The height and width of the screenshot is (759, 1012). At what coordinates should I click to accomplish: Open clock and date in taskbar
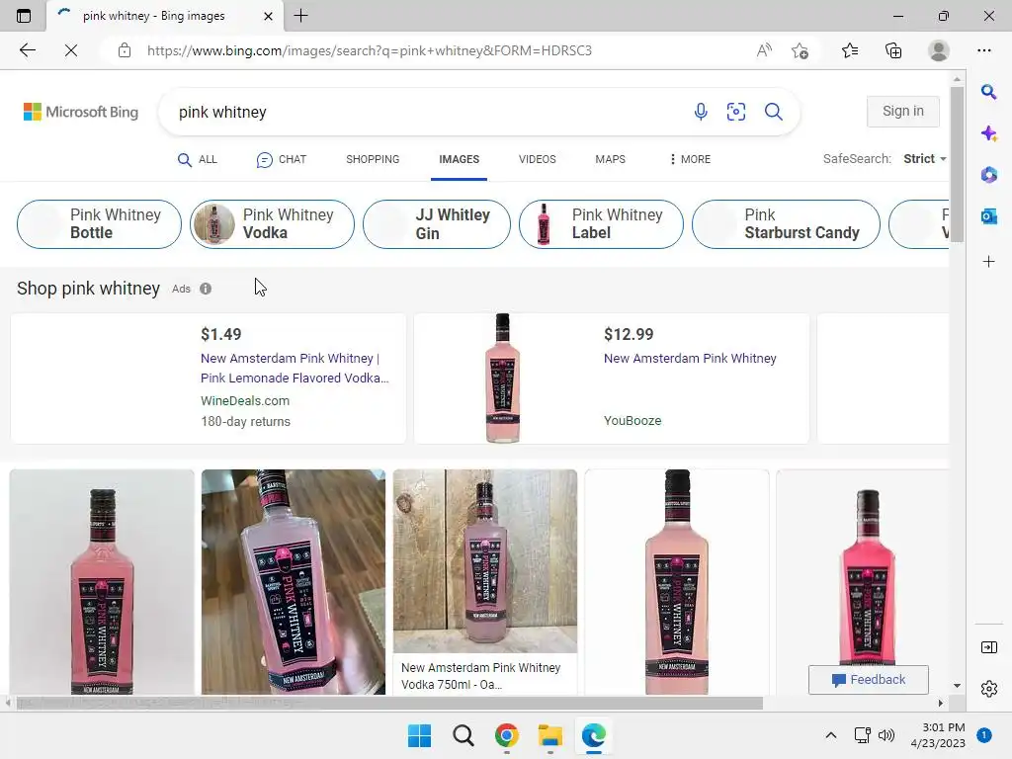click(938, 735)
